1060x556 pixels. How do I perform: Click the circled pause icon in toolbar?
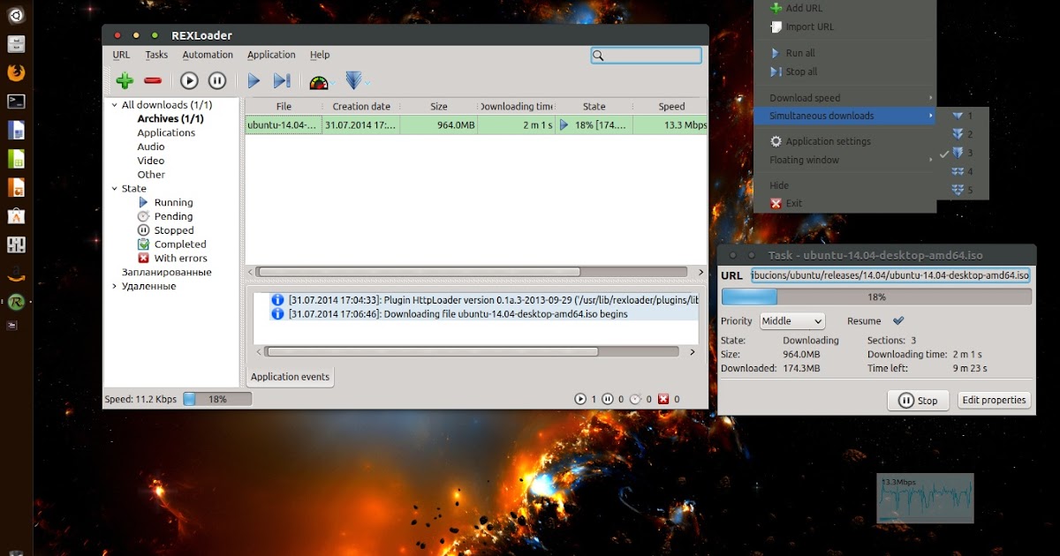point(217,81)
